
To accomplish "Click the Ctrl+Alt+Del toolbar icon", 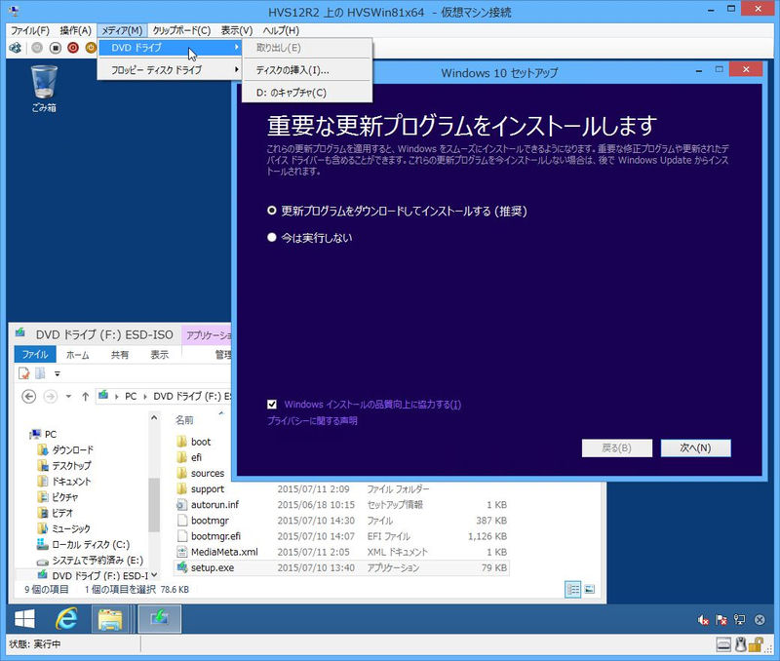I will coord(16,48).
